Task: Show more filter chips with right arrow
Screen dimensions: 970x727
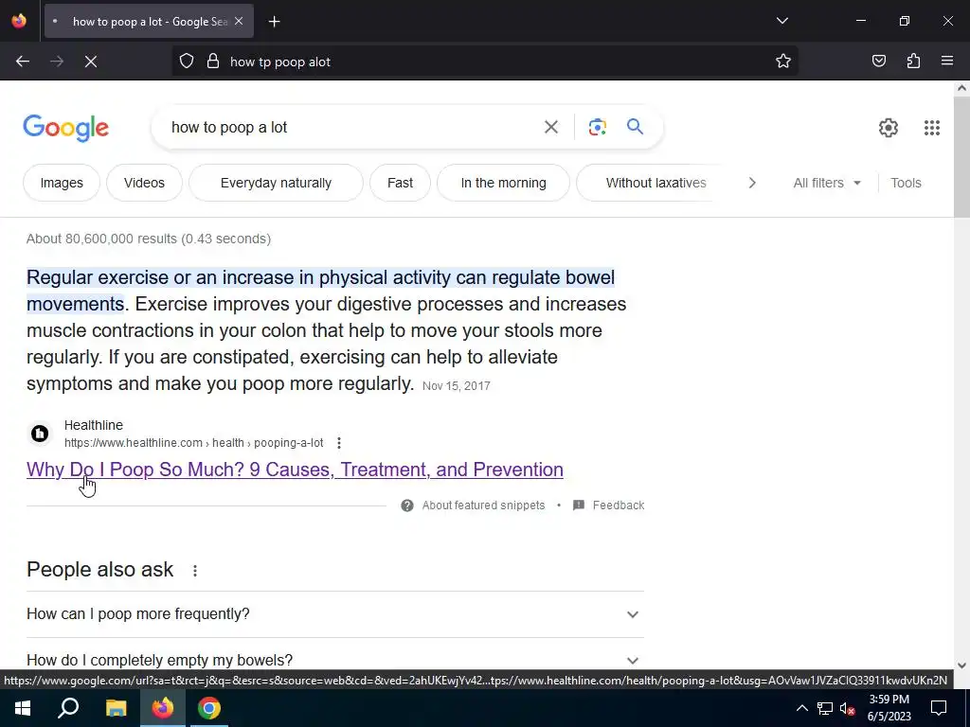Action: (752, 183)
